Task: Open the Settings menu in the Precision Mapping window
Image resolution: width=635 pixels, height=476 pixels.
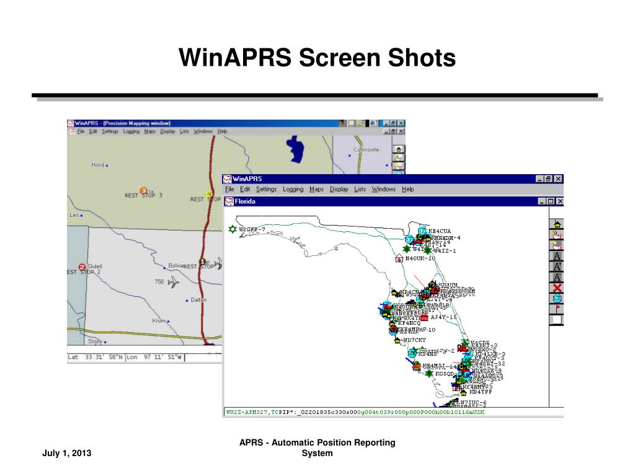Action: tap(110, 131)
